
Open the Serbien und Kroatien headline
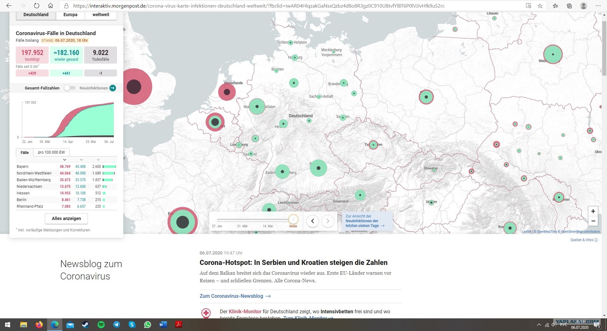tap(293, 263)
